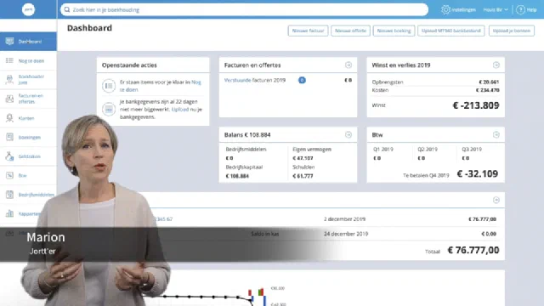Click Bedrijfskapitaal value € 108.884

tap(237, 176)
